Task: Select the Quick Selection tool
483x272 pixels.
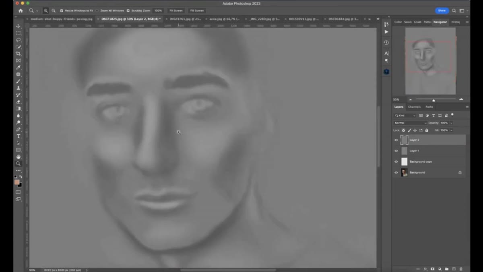Action: coord(18,47)
